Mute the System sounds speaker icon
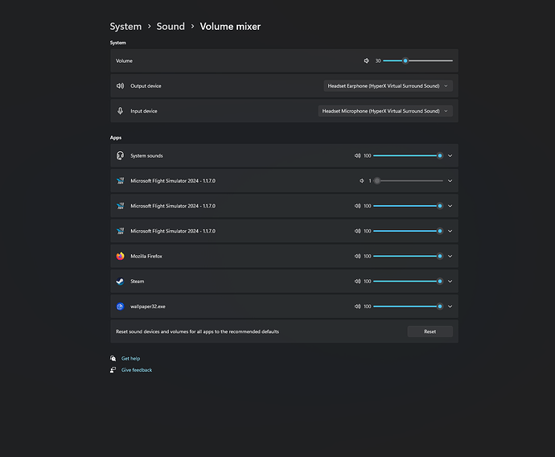The height and width of the screenshot is (457, 555). point(358,155)
